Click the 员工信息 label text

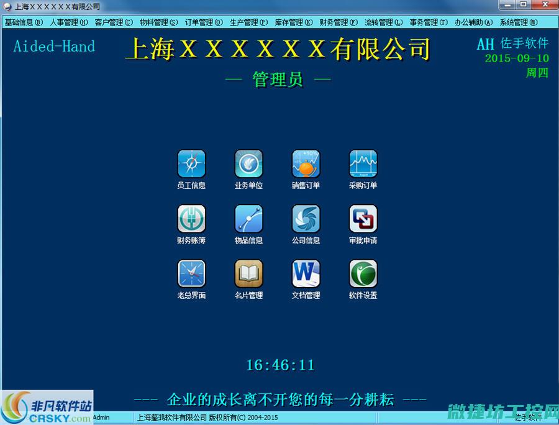pyautogui.click(x=191, y=185)
